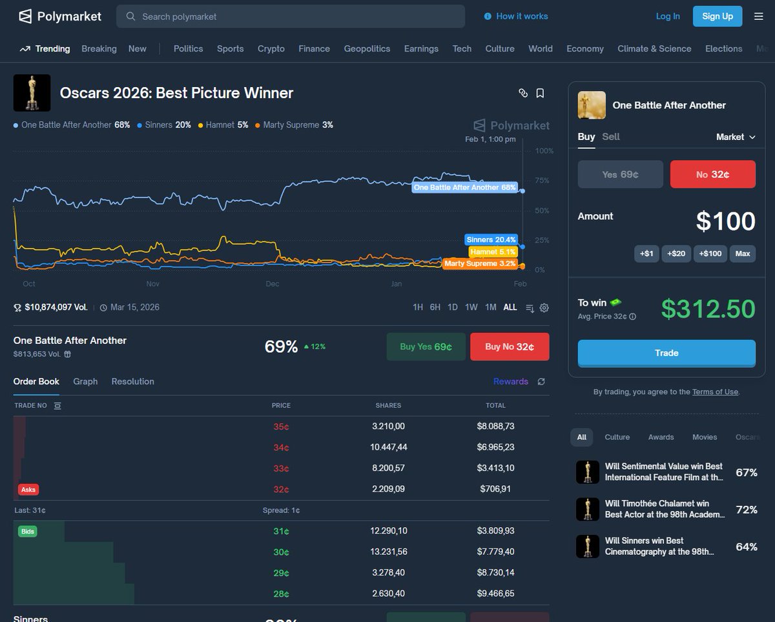775x622 pixels.
Task: Click the $100 amount field
Action: [725, 221]
